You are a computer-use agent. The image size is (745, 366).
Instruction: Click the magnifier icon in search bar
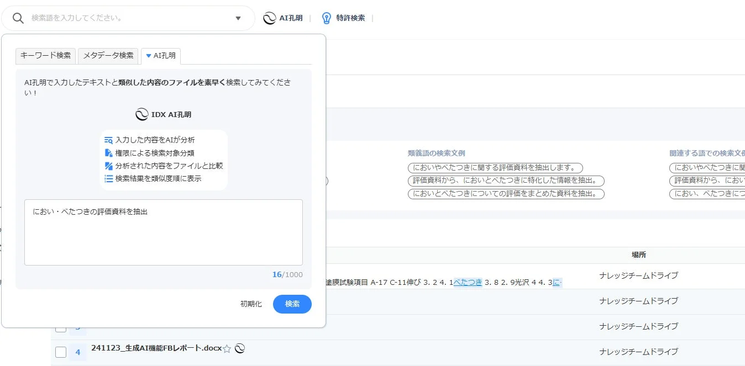(18, 18)
